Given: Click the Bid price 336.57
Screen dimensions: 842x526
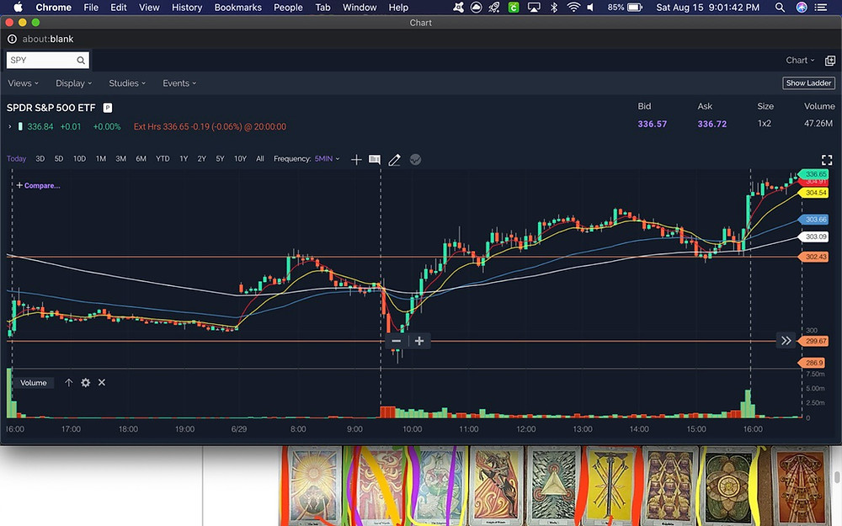Looking at the screenshot, I should pos(652,124).
